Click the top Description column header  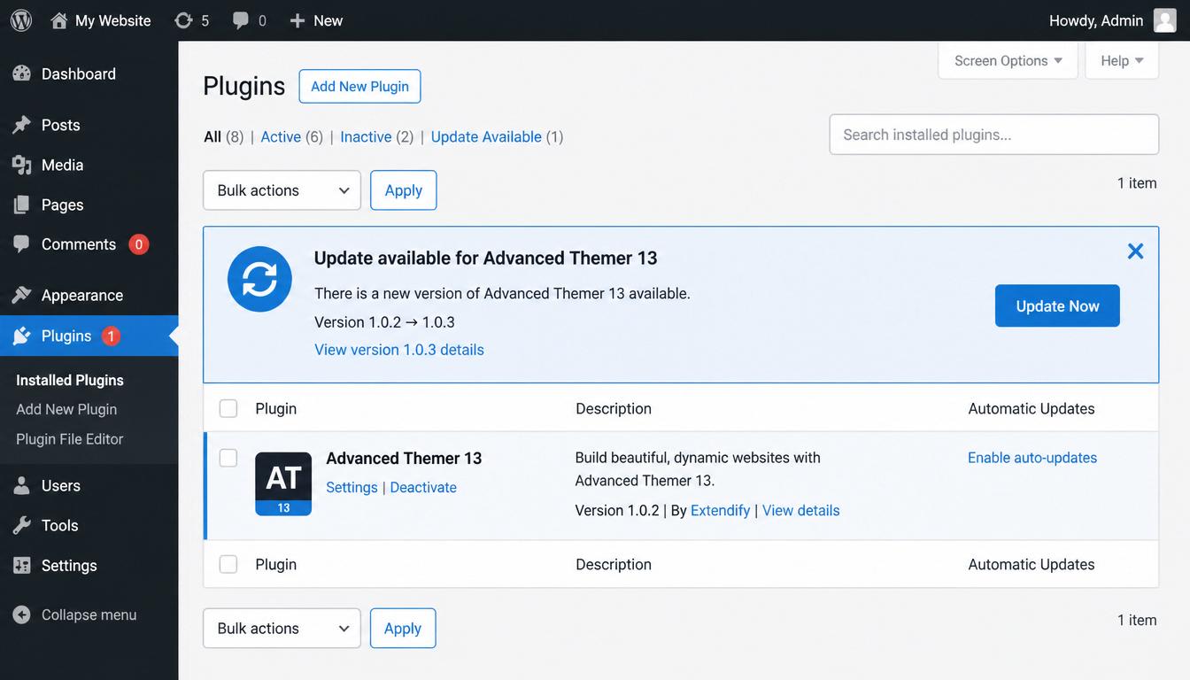(614, 408)
